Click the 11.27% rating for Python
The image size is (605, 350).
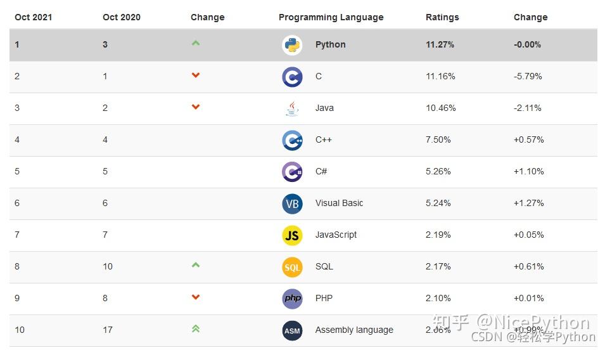pyautogui.click(x=440, y=44)
